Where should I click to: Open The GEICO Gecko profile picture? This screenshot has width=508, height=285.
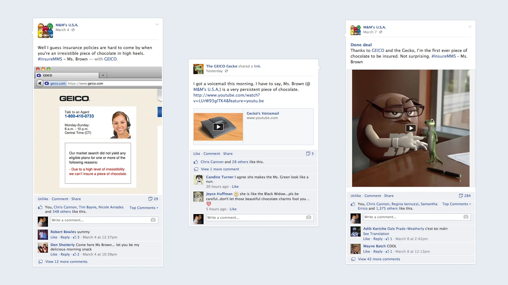[198, 69]
